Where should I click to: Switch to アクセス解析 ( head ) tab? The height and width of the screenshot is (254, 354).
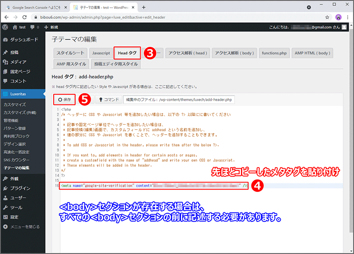(x=188, y=53)
